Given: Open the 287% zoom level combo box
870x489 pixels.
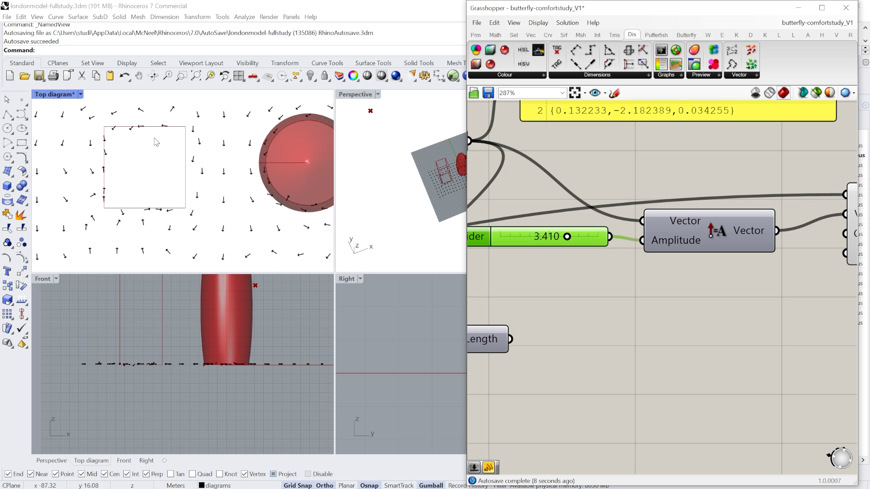Looking at the screenshot, I should [562, 93].
